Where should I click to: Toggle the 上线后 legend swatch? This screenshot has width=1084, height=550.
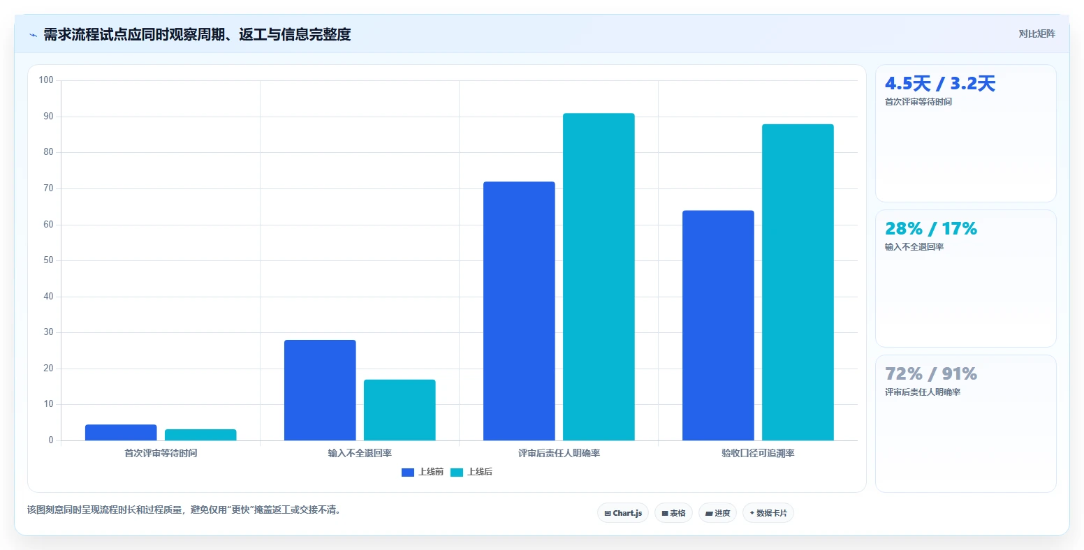[457, 473]
